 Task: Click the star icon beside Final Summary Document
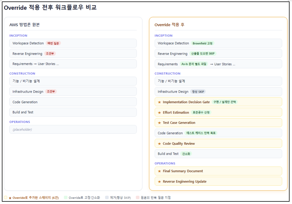tap(159, 171)
